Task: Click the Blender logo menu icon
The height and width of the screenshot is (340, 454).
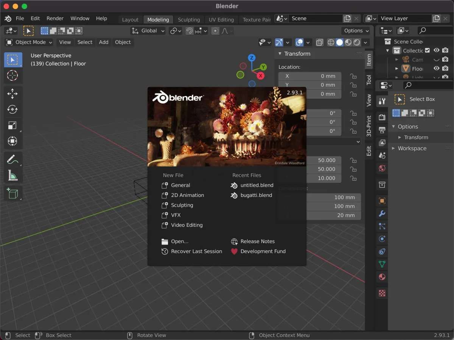Action: click(8, 19)
